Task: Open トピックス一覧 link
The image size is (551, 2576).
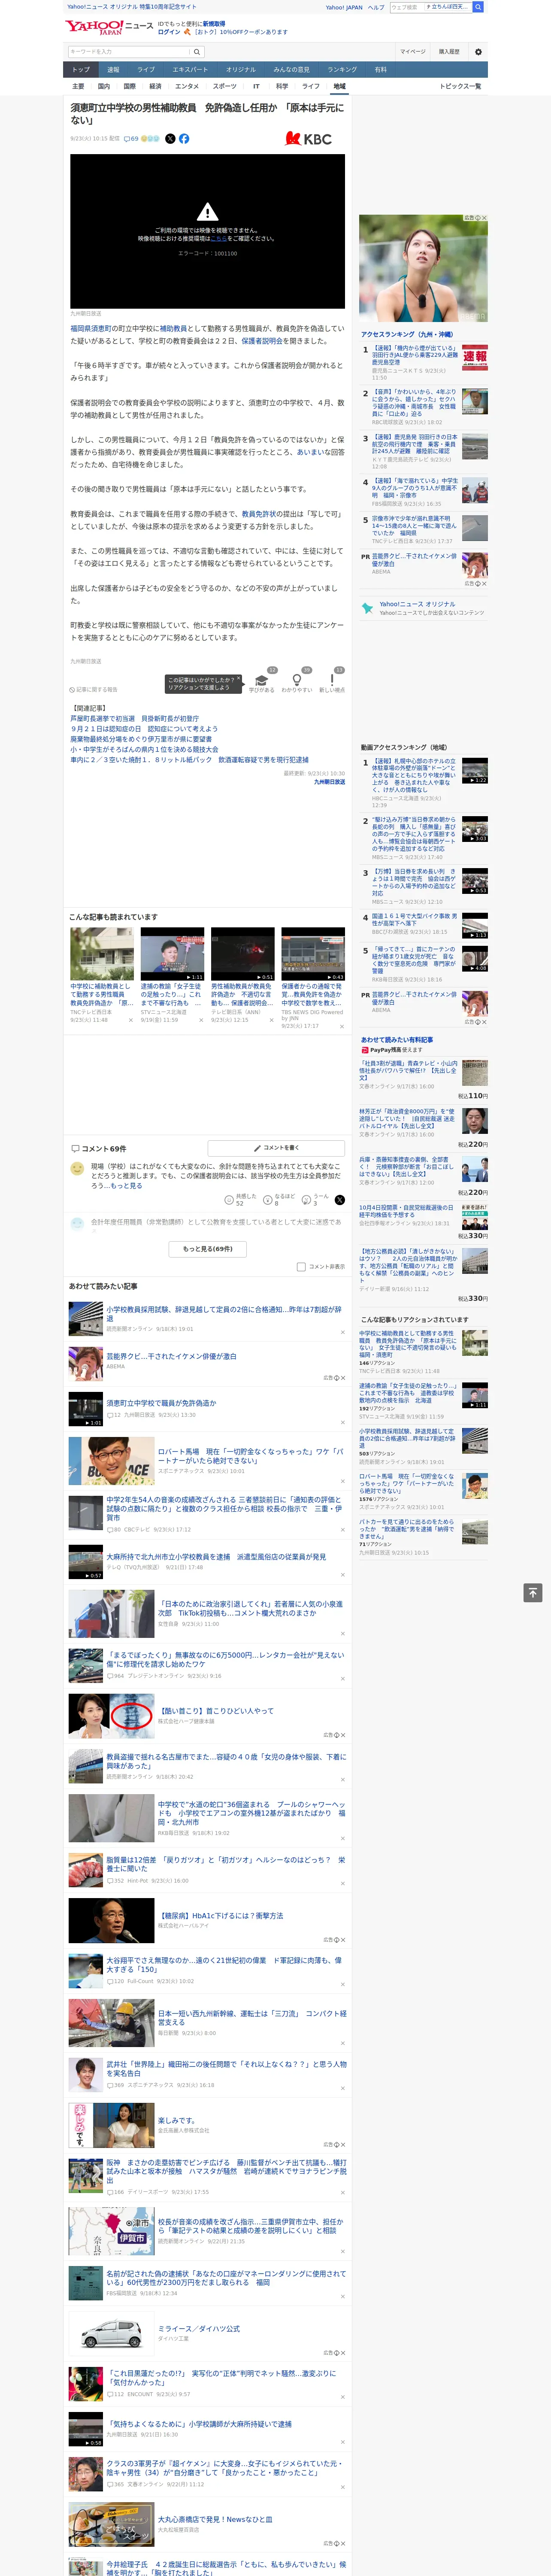Action: [460, 86]
